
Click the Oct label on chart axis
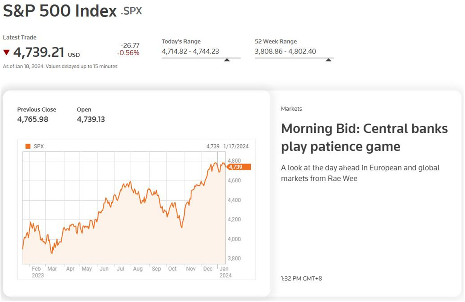coord(172,269)
